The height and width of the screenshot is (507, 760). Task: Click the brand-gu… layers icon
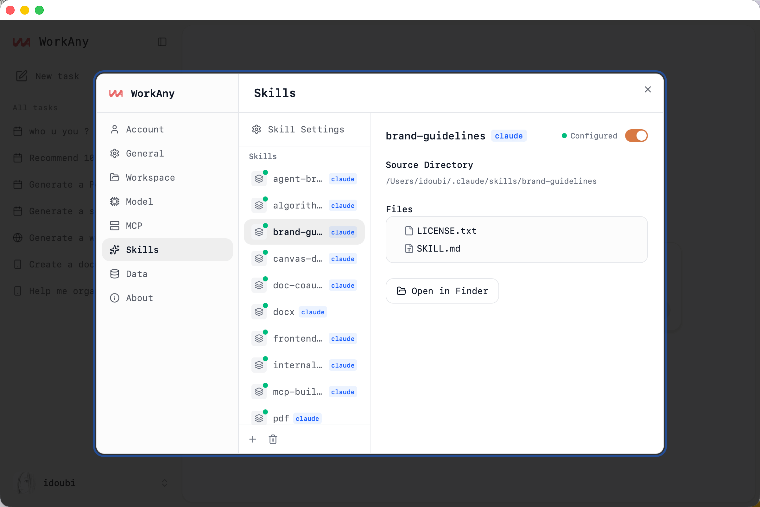[259, 232]
